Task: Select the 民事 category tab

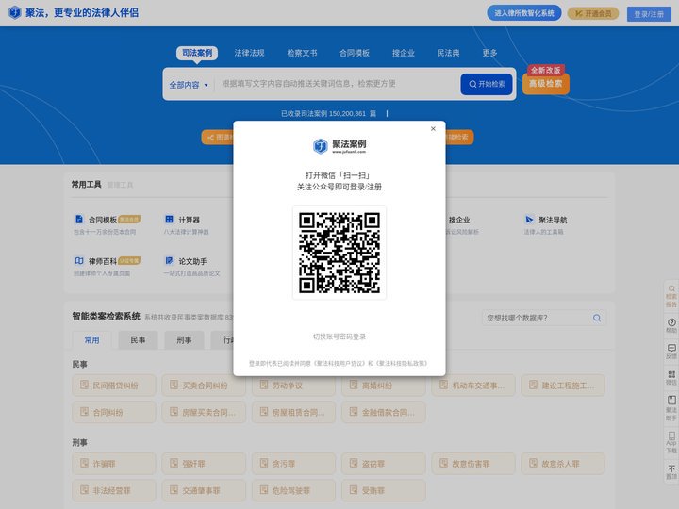Action: [138, 339]
